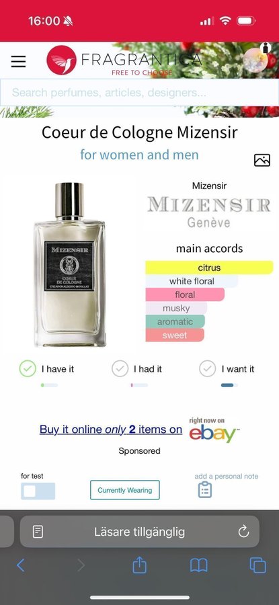279x605 pixels.
Task: Tap the personal note clipboard icon
Action: click(x=205, y=489)
